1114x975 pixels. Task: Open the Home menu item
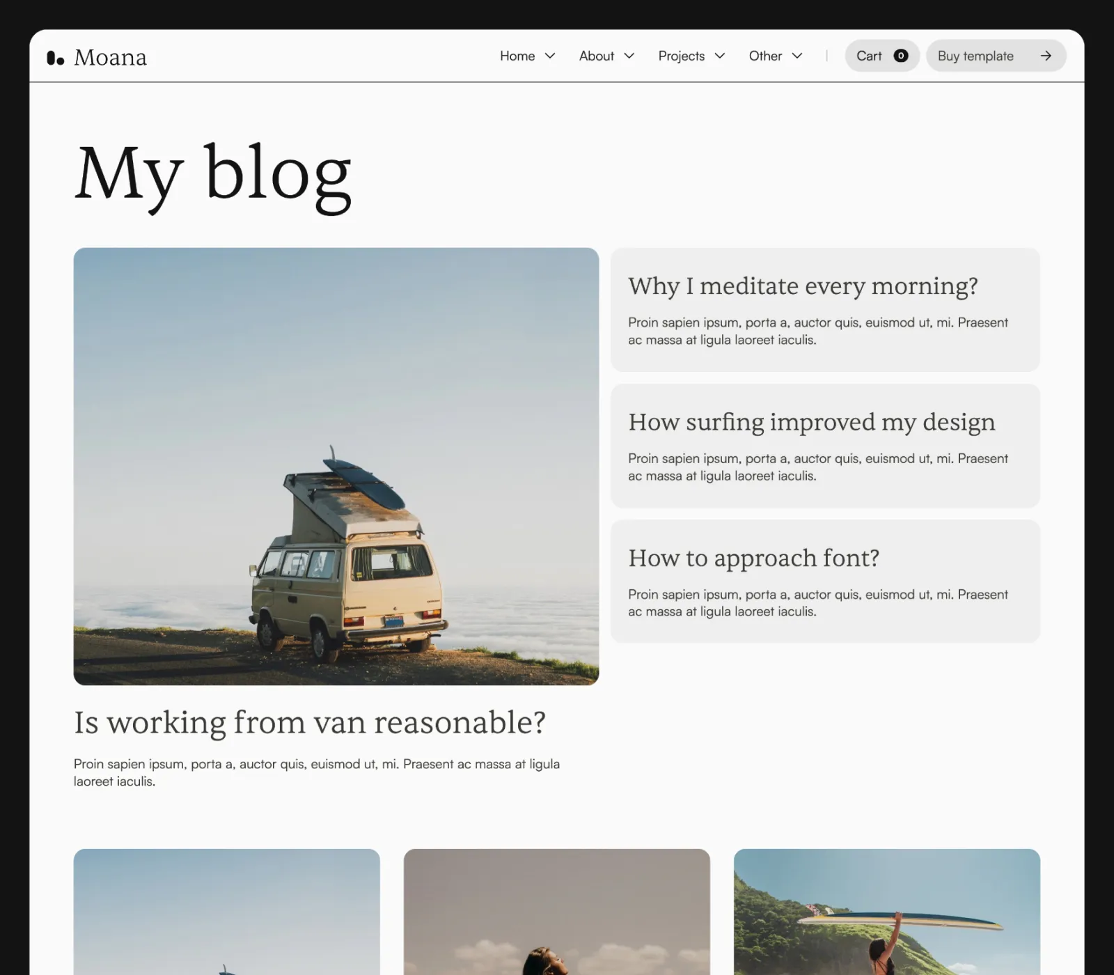point(517,56)
